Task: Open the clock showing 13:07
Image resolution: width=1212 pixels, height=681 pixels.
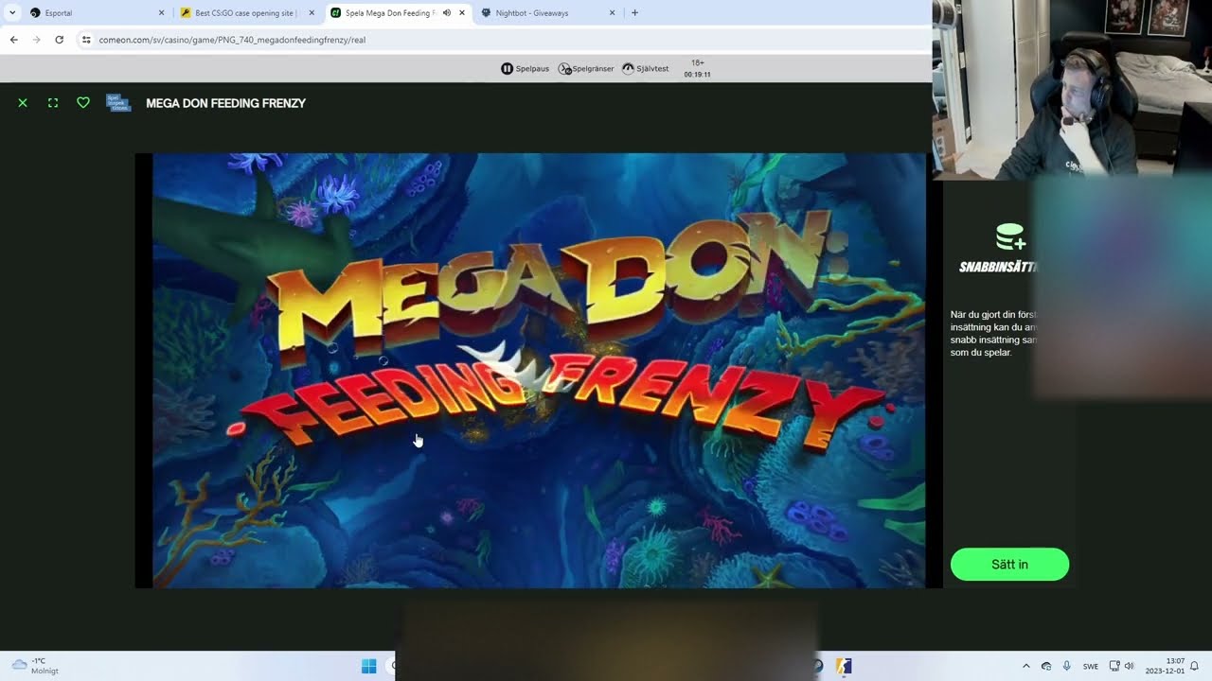Action: pos(1165,666)
